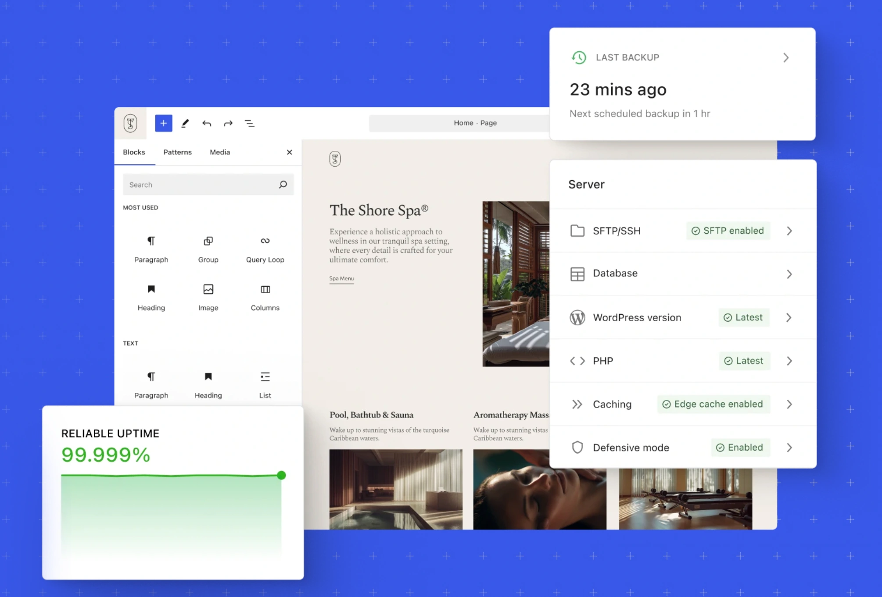Add a Query Loop block
The width and height of the screenshot is (882, 597).
click(x=265, y=248)
